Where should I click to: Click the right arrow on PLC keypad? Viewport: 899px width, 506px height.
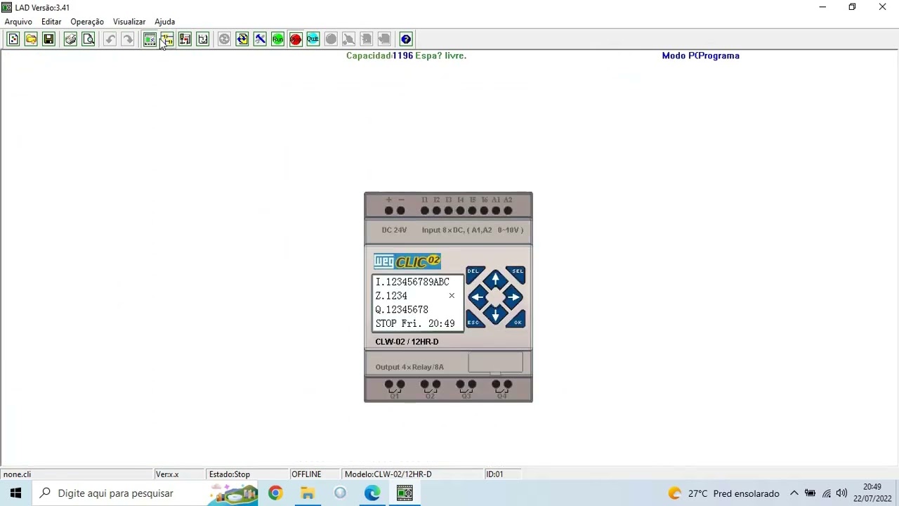pos(513,297)
